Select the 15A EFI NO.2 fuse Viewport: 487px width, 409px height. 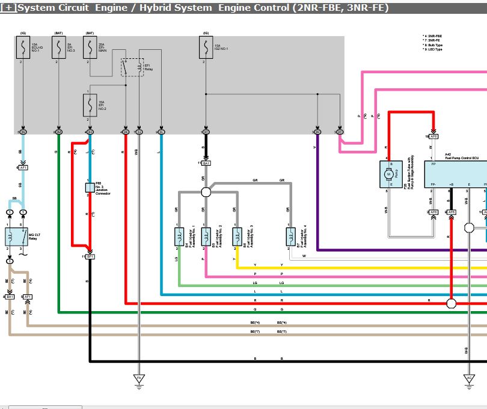[90, 106]
